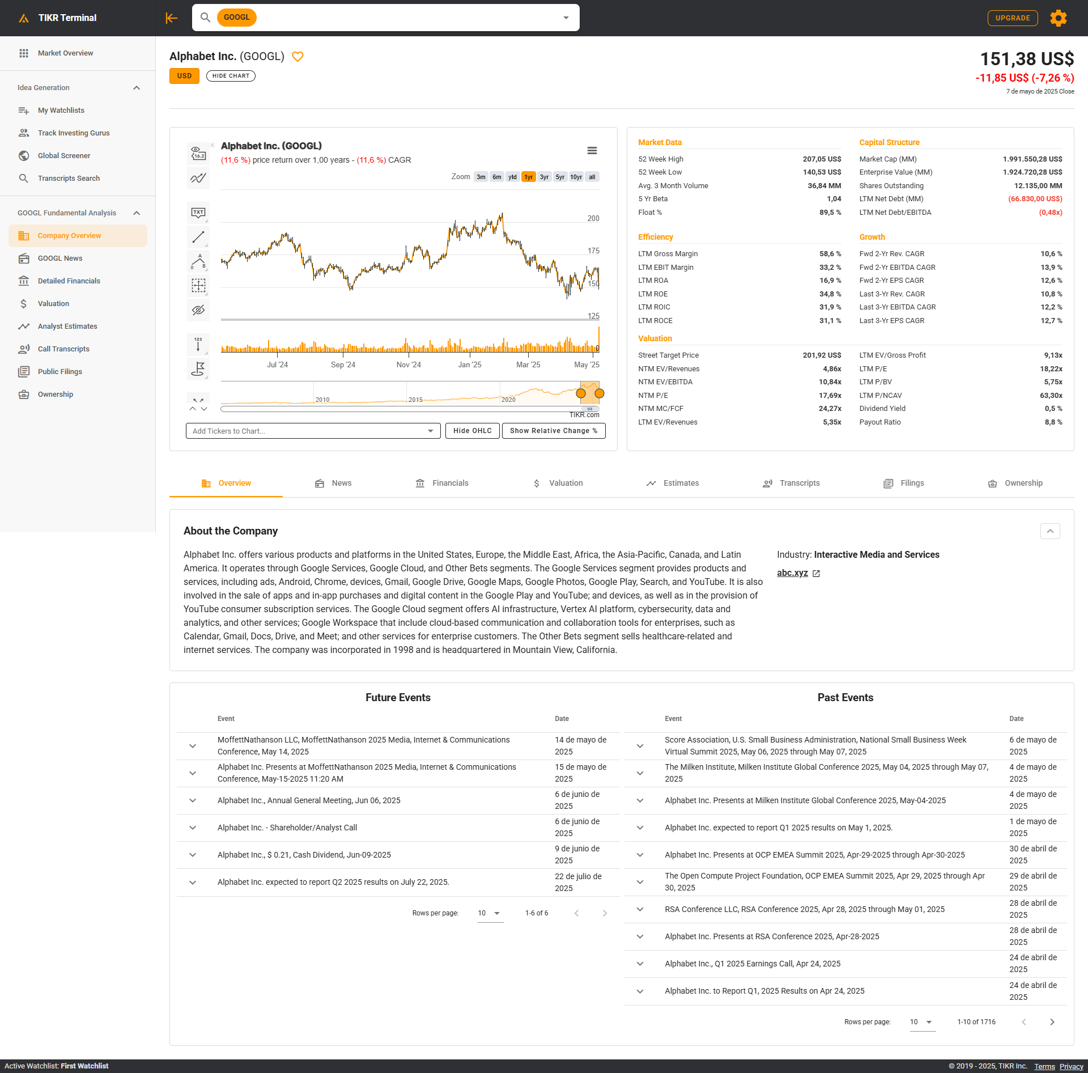
Task: Collapse the About the Company section
Action: pyautogui.click(x=1049, y=531)
